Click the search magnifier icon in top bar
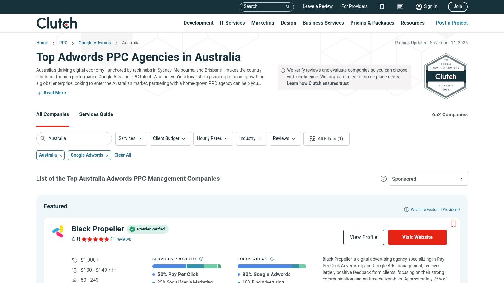This screenshot has width=504, height=283. click(288, 7)
